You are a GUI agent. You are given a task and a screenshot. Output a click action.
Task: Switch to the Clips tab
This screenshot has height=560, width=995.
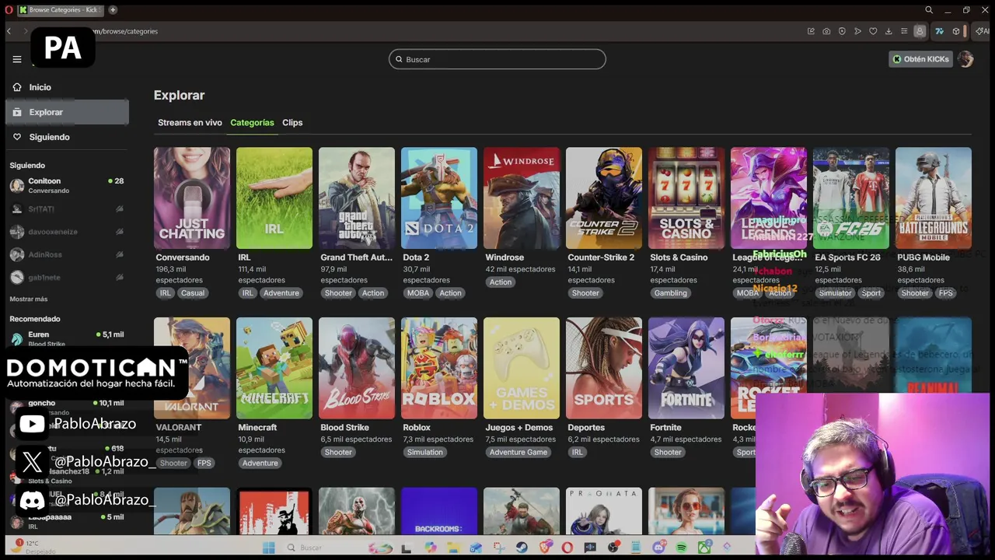click(292, 122)
